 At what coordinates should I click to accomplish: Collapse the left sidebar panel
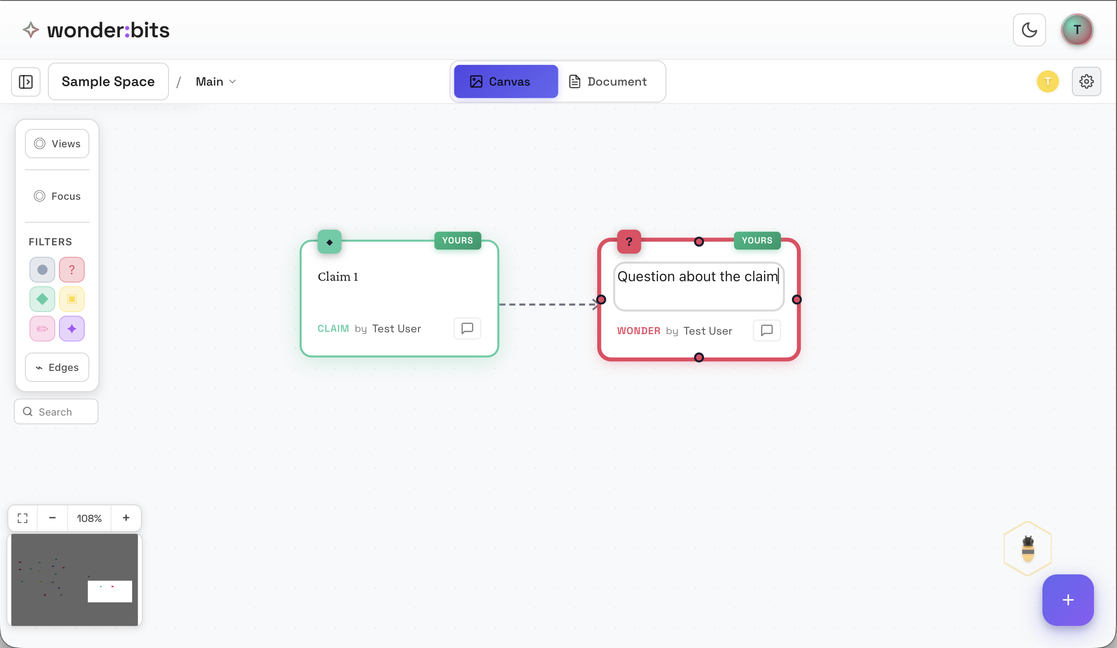(26, 81)
